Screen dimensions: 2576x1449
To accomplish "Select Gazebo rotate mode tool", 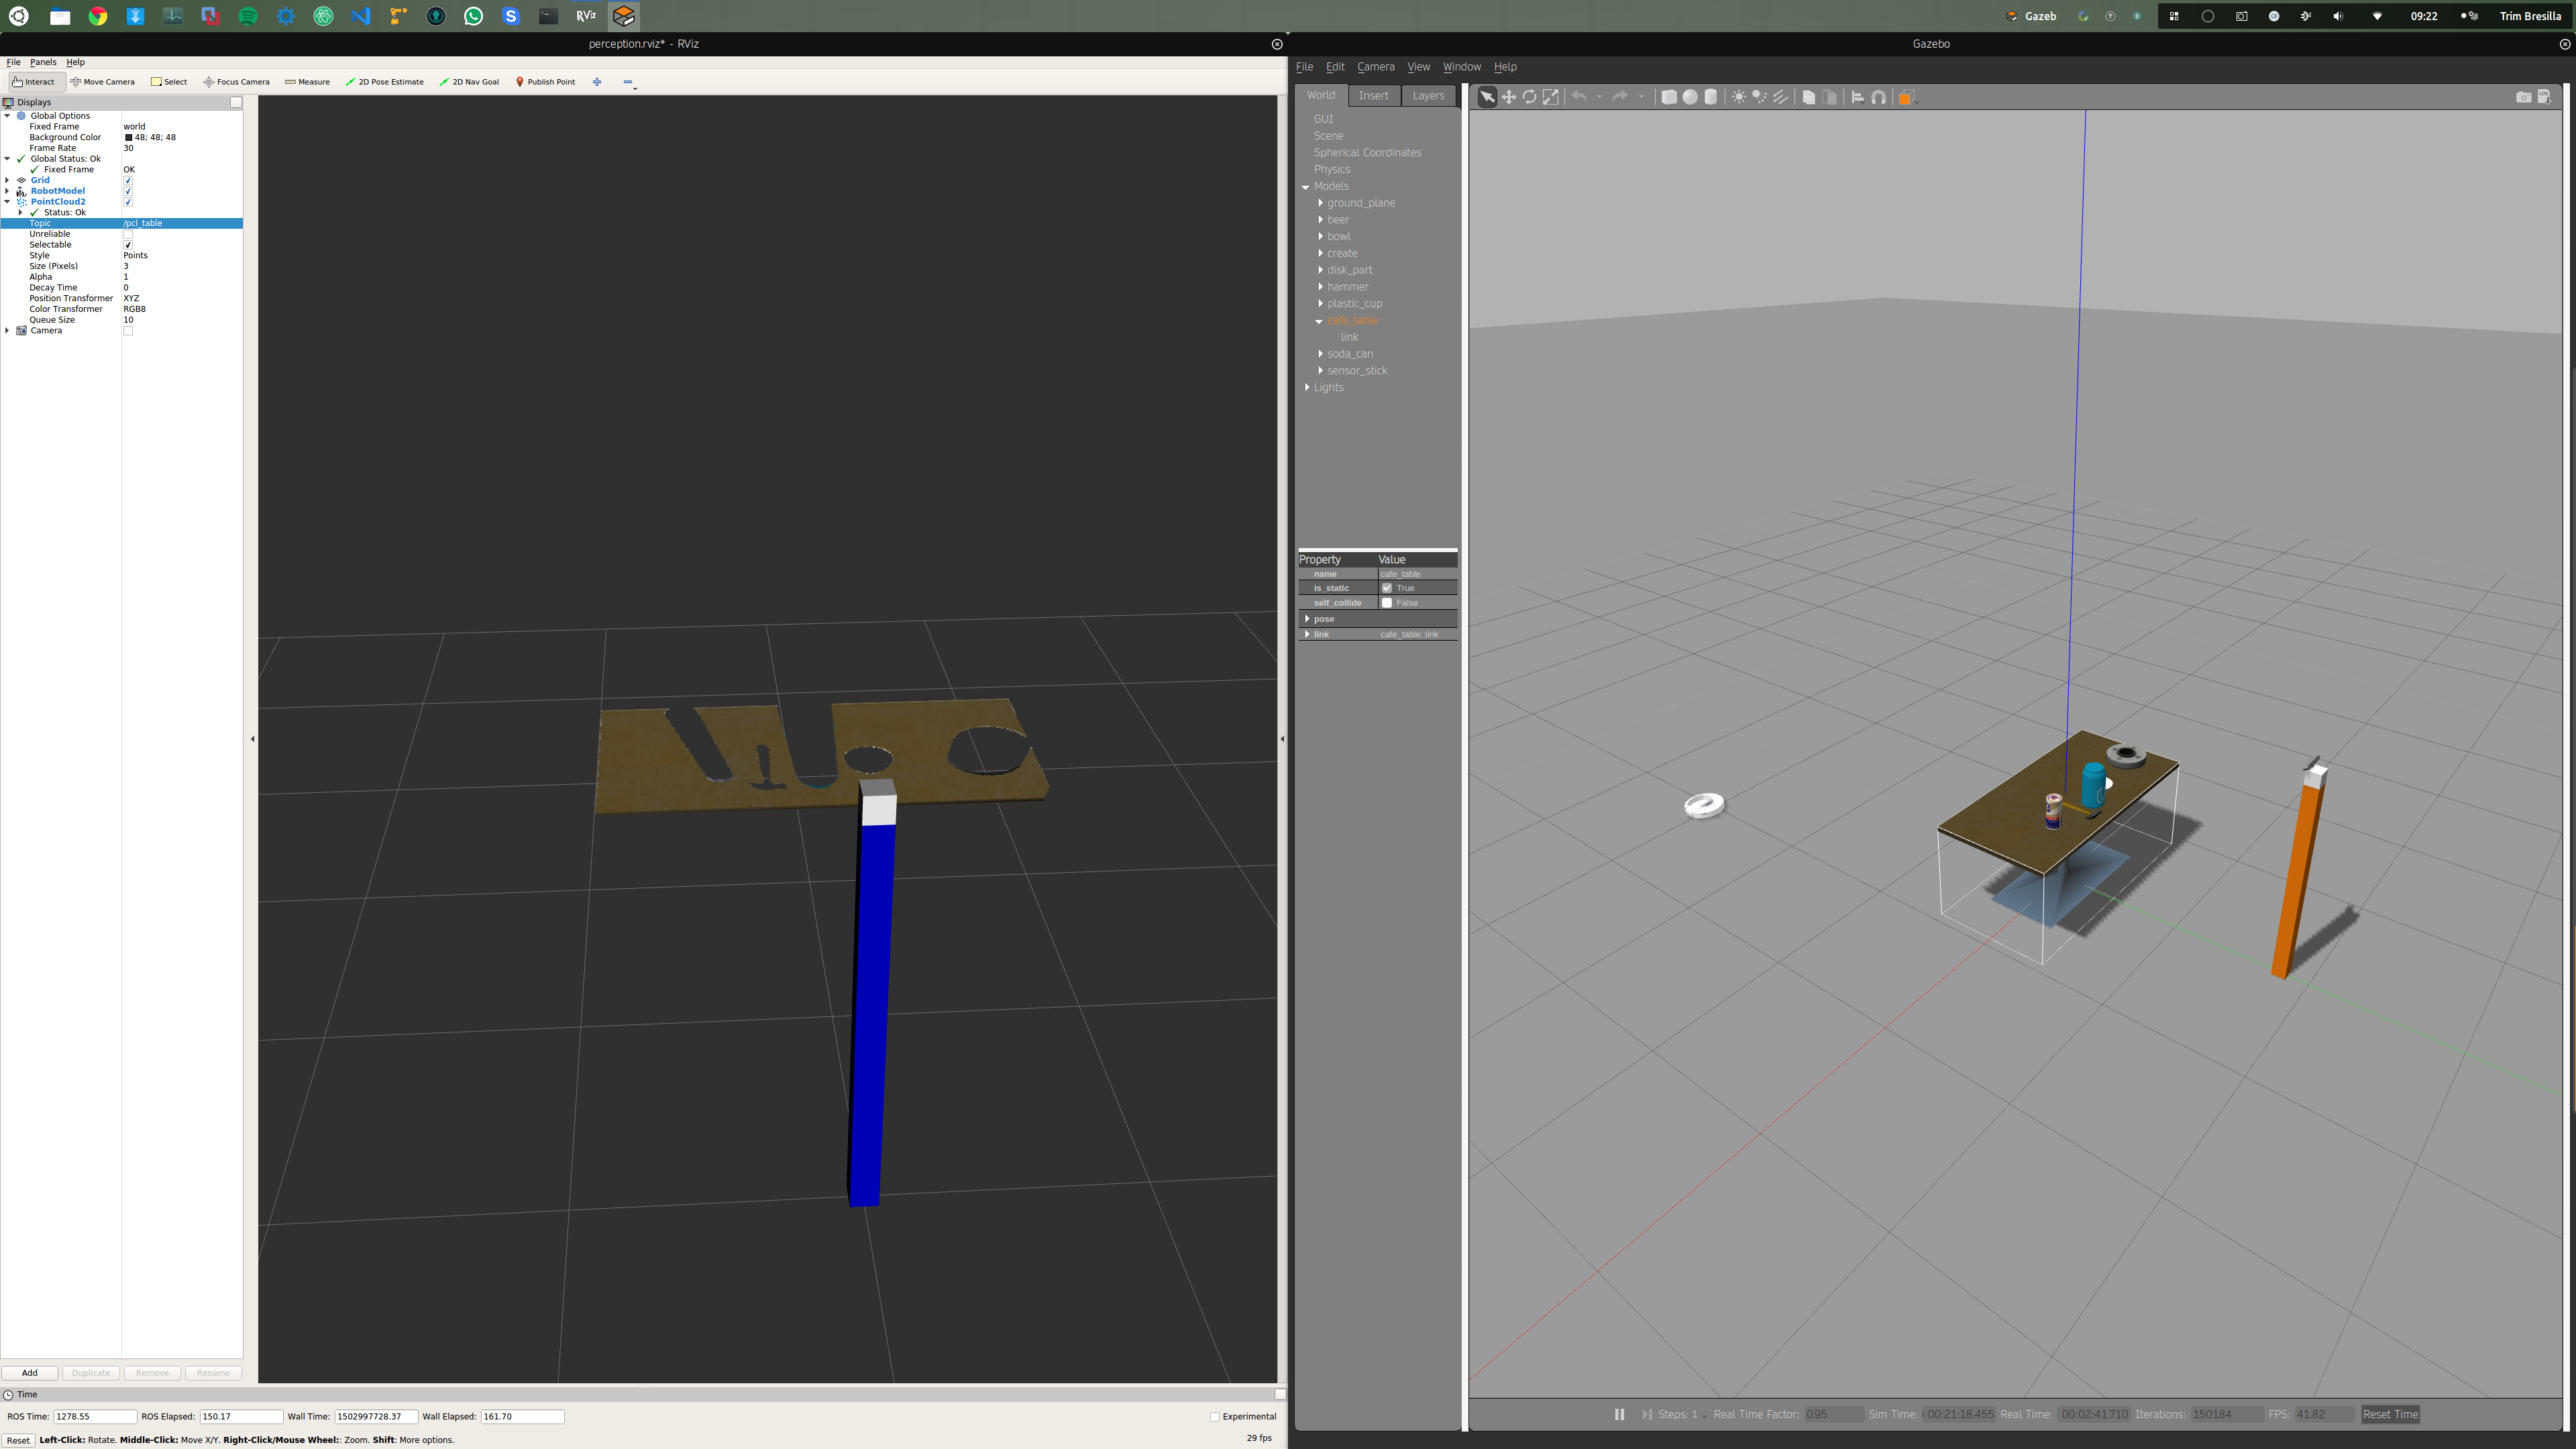I will coord(1529,97).
